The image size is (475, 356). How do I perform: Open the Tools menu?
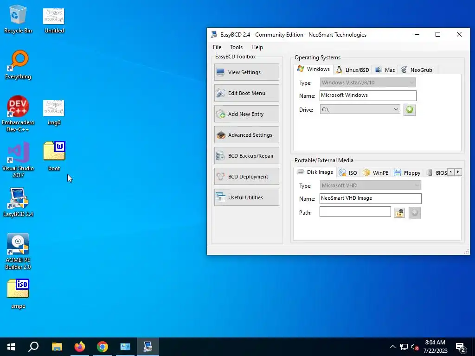[236, 47]
